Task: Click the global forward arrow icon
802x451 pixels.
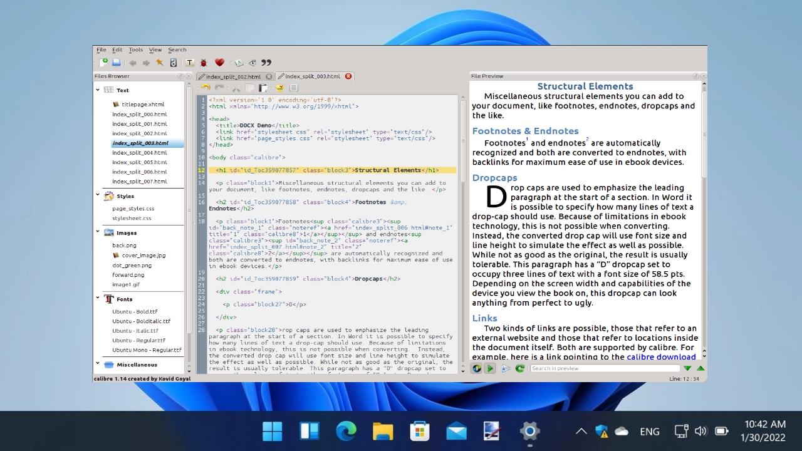Action: 146,63
